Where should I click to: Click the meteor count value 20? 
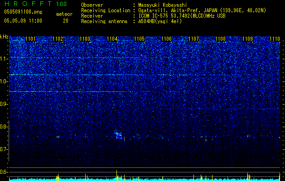66,21
